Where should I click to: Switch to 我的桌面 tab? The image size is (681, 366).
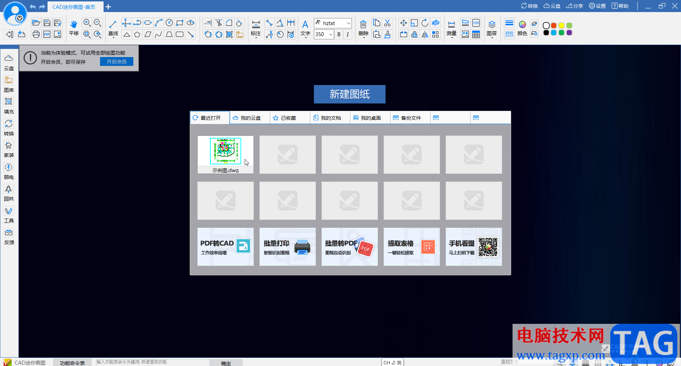(x=370, y=118)
